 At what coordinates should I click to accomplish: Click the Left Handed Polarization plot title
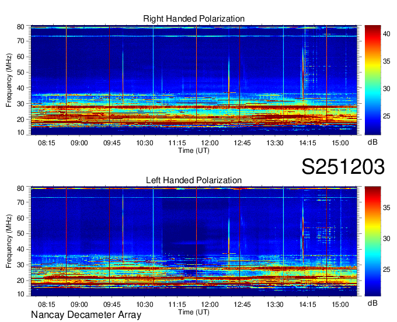click(194, 181)
